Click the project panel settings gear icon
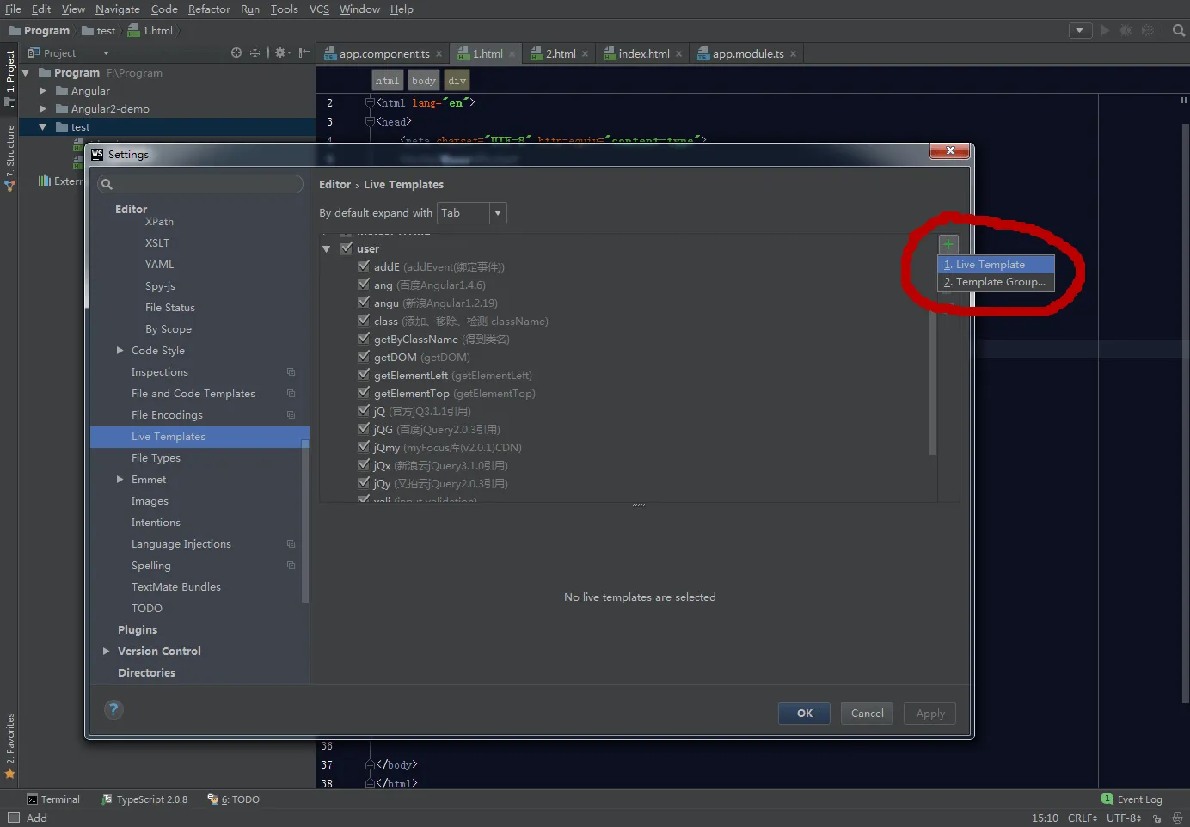The height and width of the screenshot is (827, 1190). click(280, 53)
